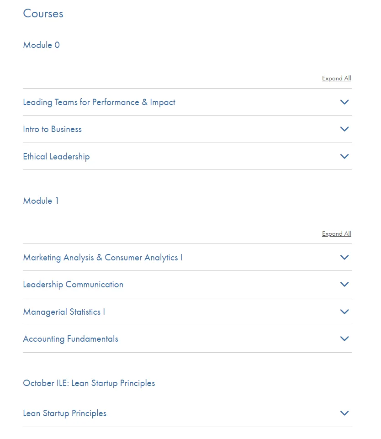The width and height of the screenshot is (381, 439).
Task: Click the chevron beside Marketing Analysis & Consumer Analytics I
Action: pos(344,257)
